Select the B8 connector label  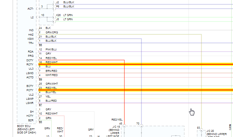point(40,122)
